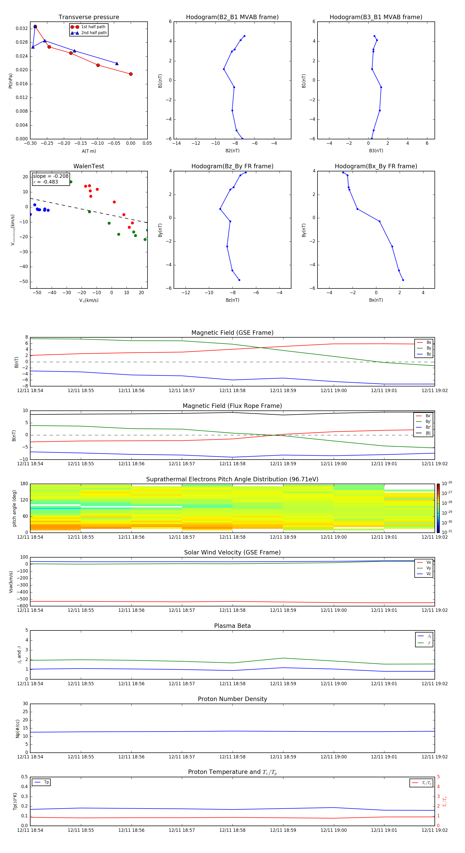Viewport: 465px width, 853px height.
Task: Select the By' entry in Flux Rope legend
Action: click(x=424, y=422)
